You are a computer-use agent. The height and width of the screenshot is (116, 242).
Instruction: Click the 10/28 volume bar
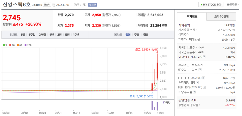coord(152,105)
